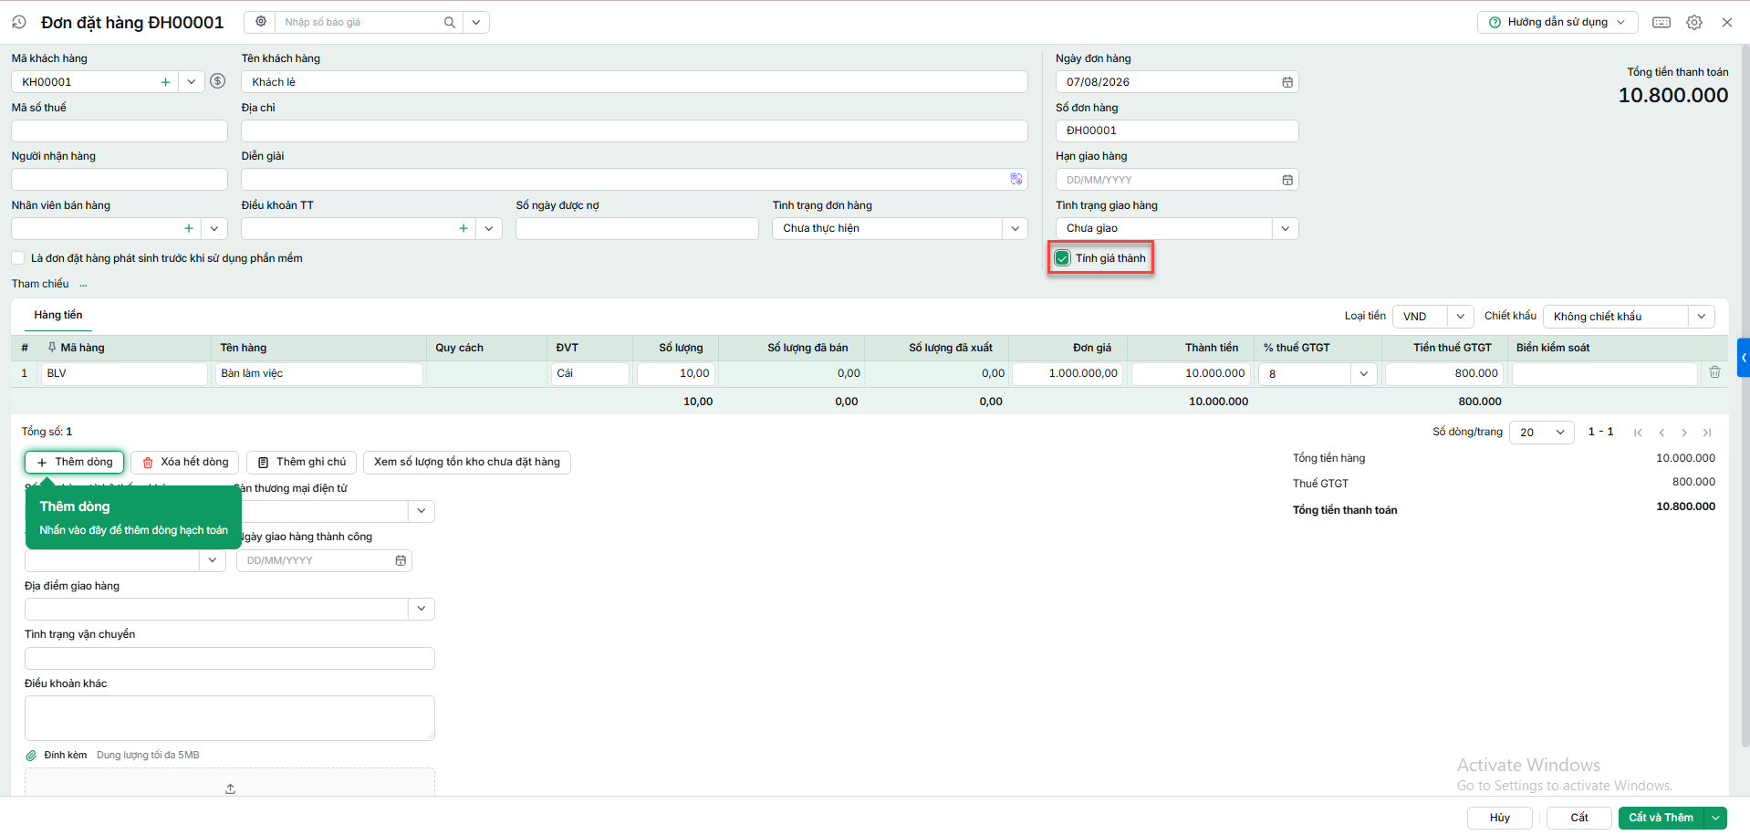Click the AI suggestion icon in Diễn giải
Screen dimensions: 1750x835
[1016, 180]
